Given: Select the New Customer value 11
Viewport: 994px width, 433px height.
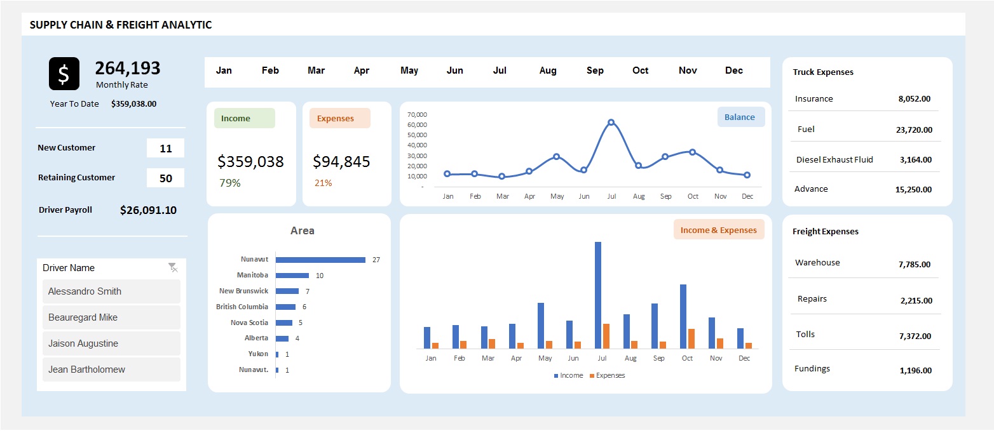Looking at the screenshot, I should (x=166, y=148).
